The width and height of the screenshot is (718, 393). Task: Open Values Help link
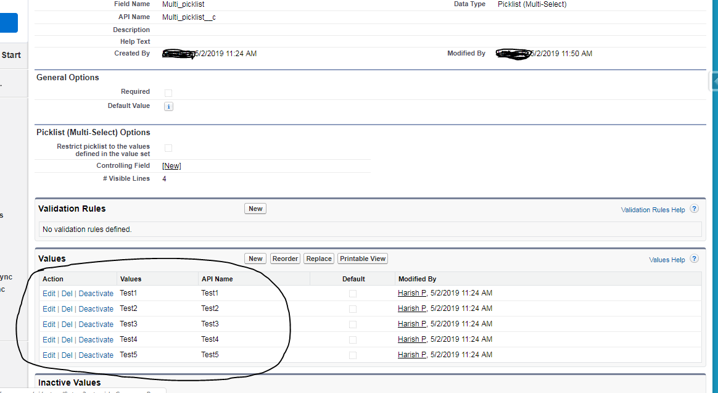click(667, 260)
